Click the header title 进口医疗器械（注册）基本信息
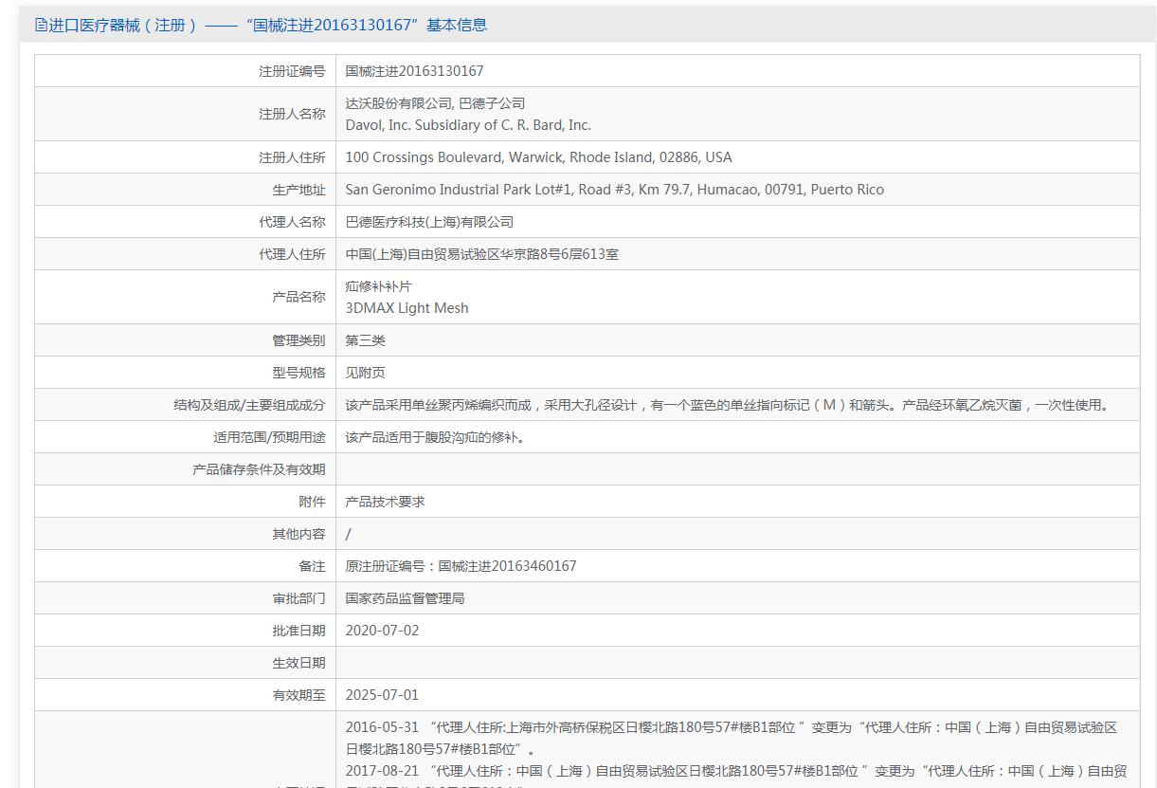 click(x=267, y=25)
